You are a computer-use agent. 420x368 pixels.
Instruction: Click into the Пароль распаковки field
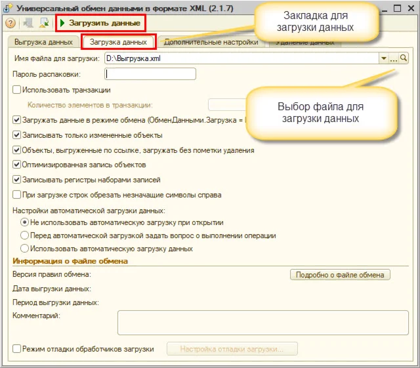pos(150,73)
